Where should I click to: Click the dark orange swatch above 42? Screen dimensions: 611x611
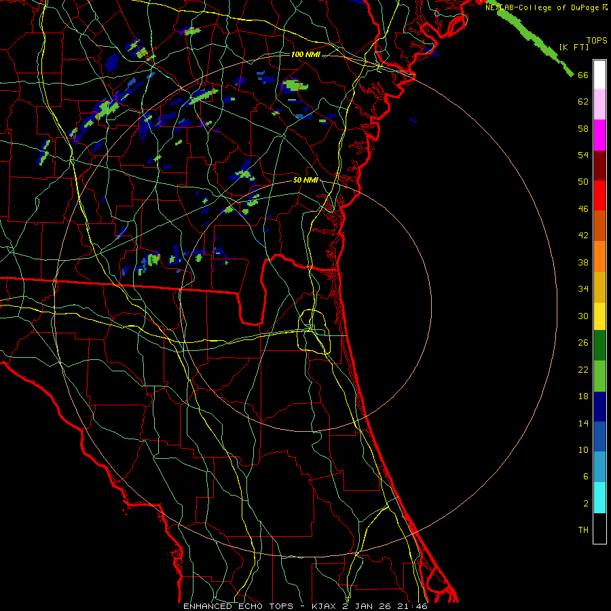click(x=599, y=226)
